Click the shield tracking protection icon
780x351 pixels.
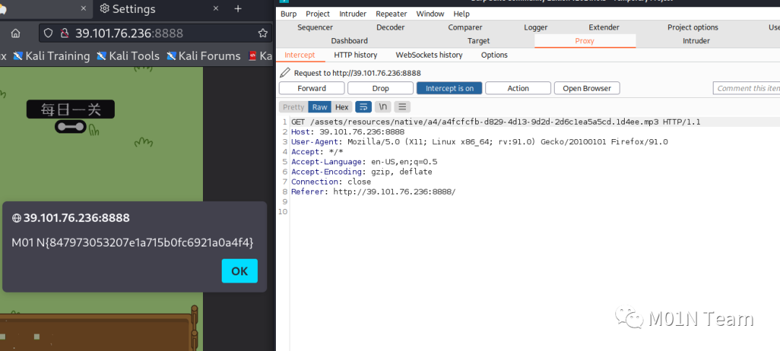tap(48, 33)
